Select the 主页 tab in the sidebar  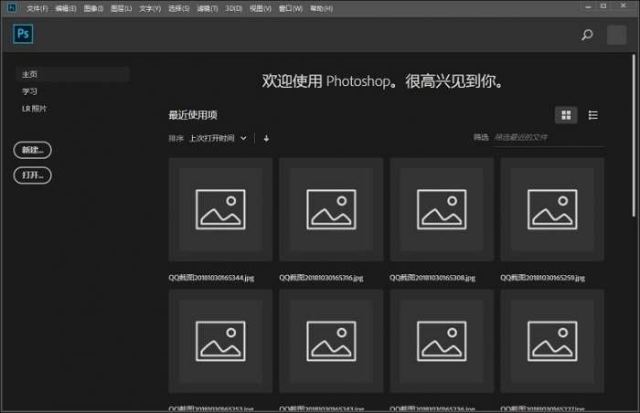click(x=72, y=74)
